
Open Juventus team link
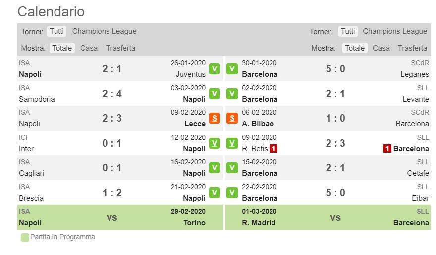click(x=190, y=74)
